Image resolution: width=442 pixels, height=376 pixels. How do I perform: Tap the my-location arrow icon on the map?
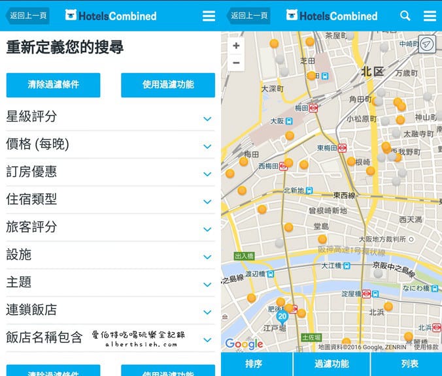427,44
